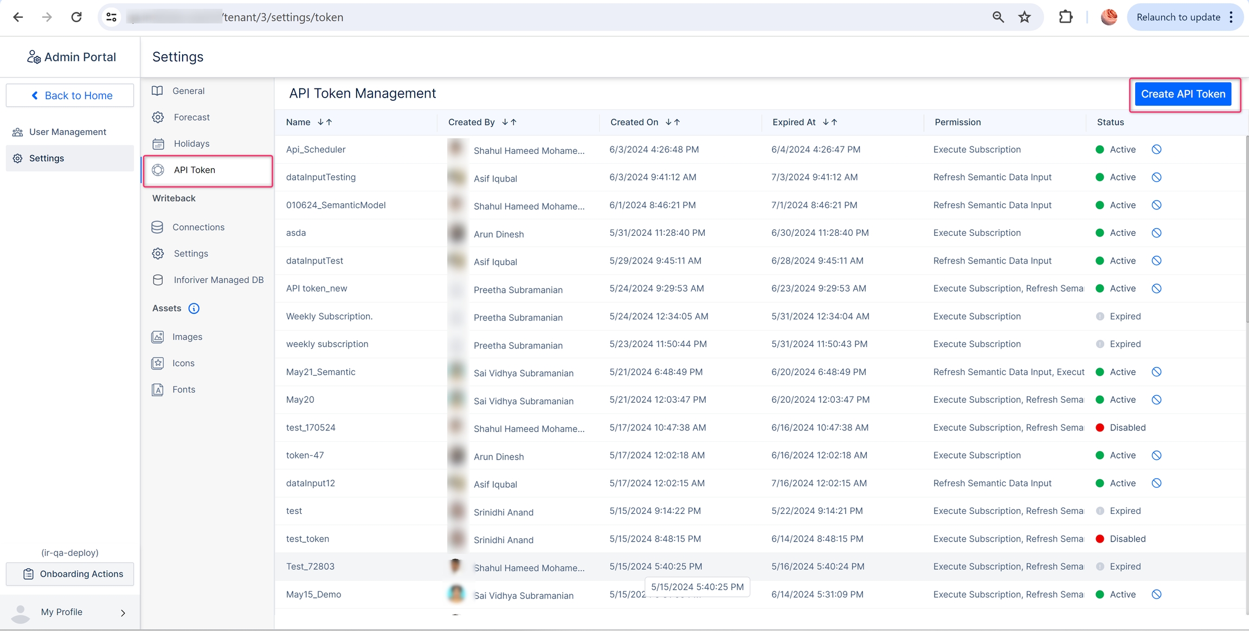Screen dimensions: 1249x631
Task: Sort tokens by Created On column
Action: 672,123
